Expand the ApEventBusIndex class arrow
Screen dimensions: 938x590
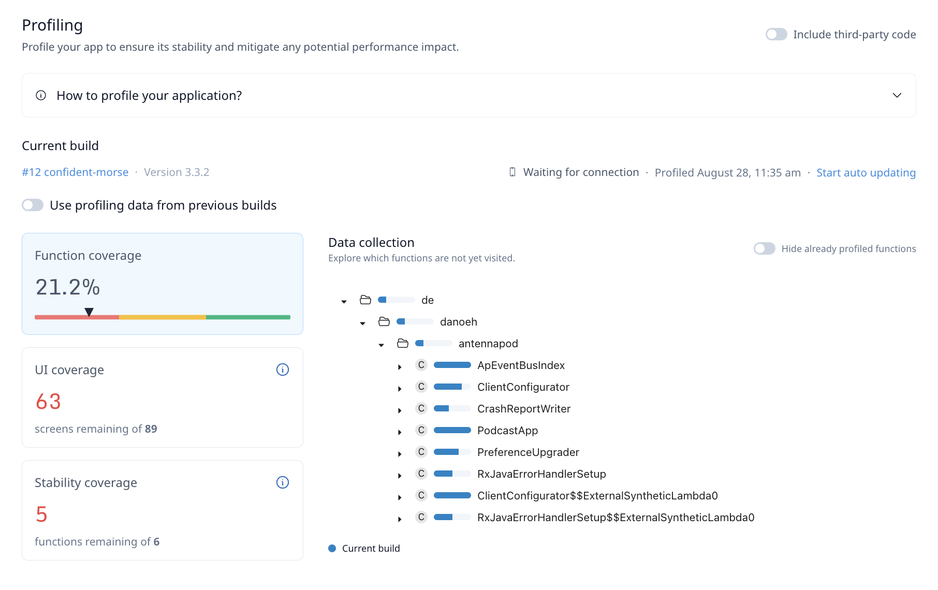click(400, 366)
